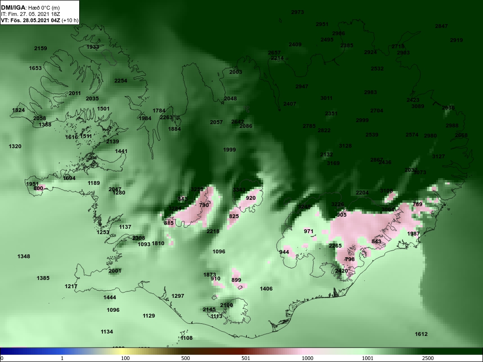Click the 'DMI/IGA: Hæð 0°C (m)' title text
The width and height of the screenshot is (483, 362).
tap(30, 8)
